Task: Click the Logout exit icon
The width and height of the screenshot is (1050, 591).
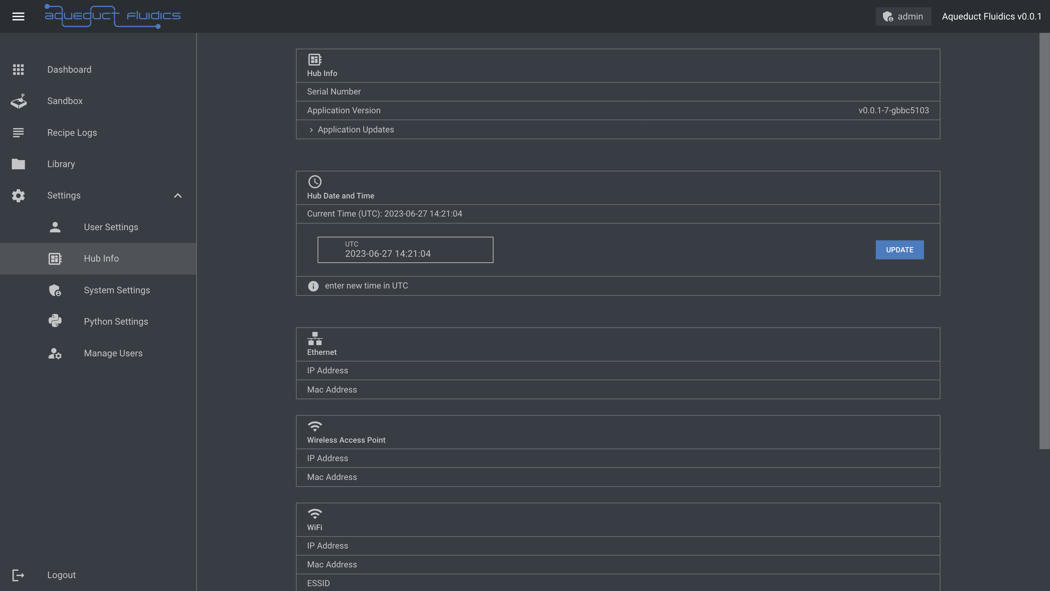Action: pos(18,575)
